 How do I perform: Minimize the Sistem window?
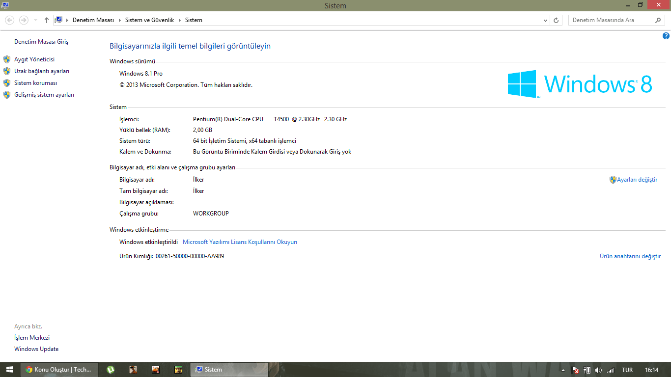point(628,4)
